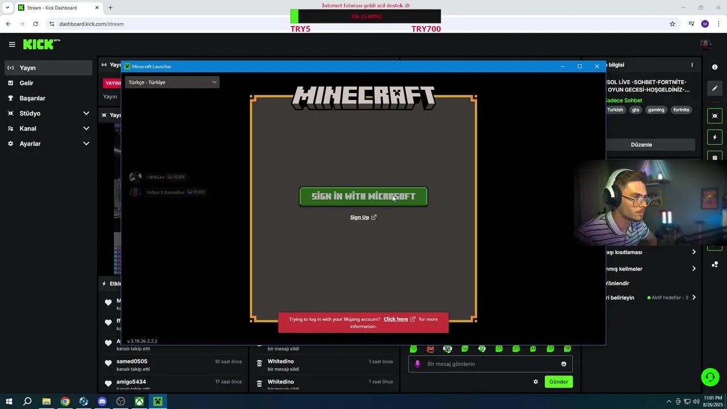
Task: Click three-dots cluster icon in right rail
Action: 715,265
